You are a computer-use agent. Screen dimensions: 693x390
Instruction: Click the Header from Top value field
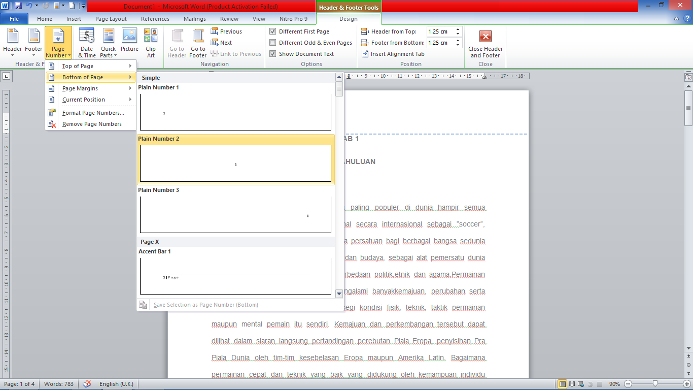[441, 31]
